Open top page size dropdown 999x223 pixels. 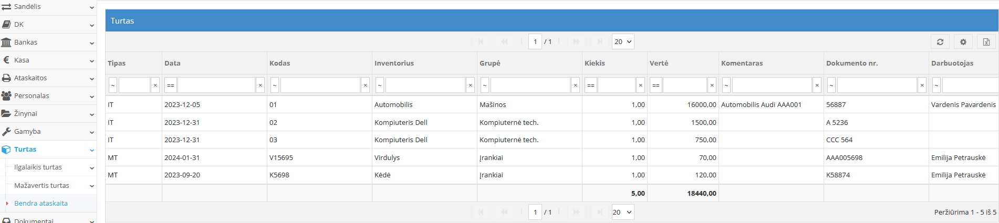[623, 41]
